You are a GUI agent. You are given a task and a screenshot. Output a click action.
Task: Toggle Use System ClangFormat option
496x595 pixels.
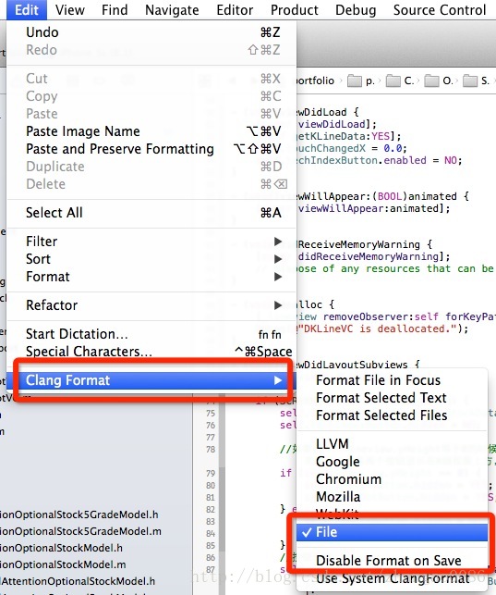(x=392, y=578)
